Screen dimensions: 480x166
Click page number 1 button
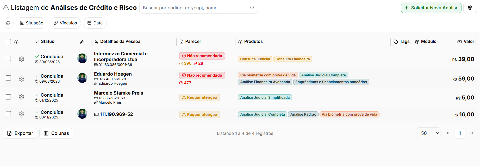pos(460,133)
